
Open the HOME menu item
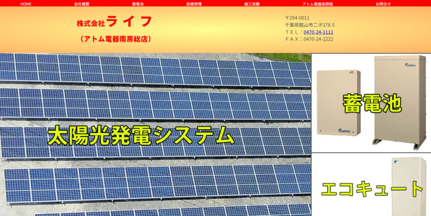26,4
